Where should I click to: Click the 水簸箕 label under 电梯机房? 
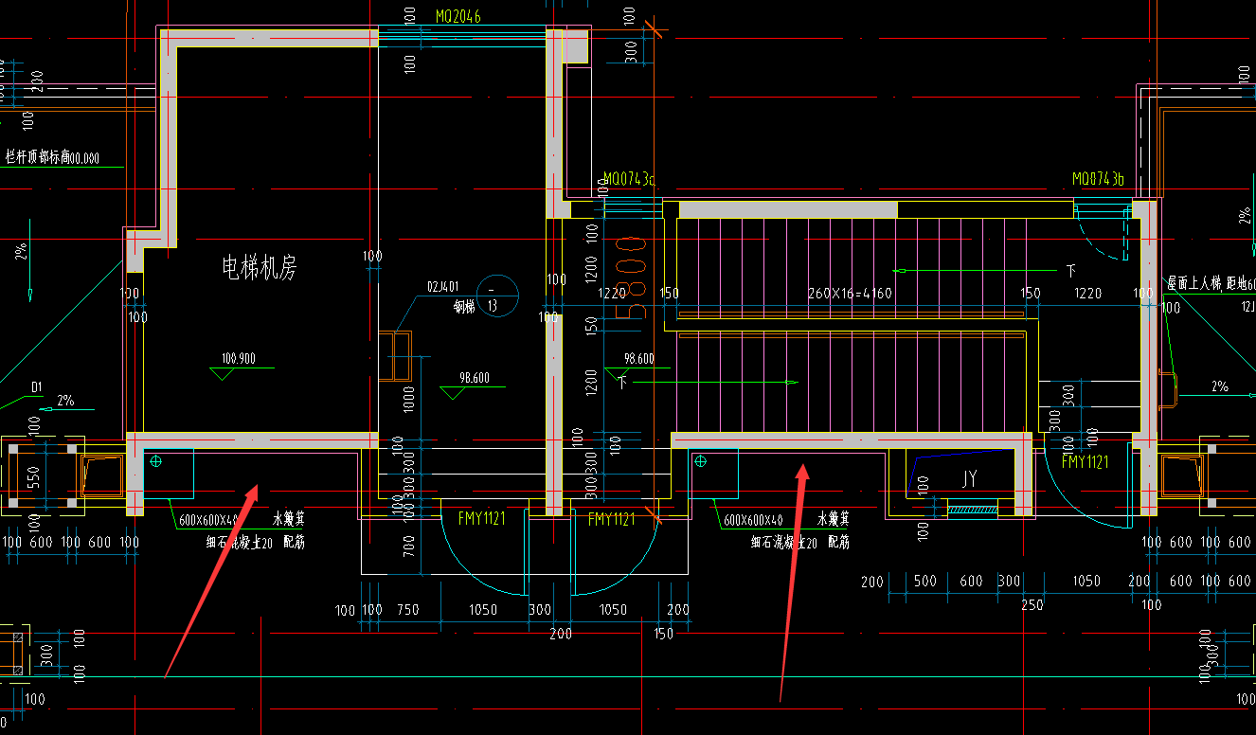tap(289, 519)
